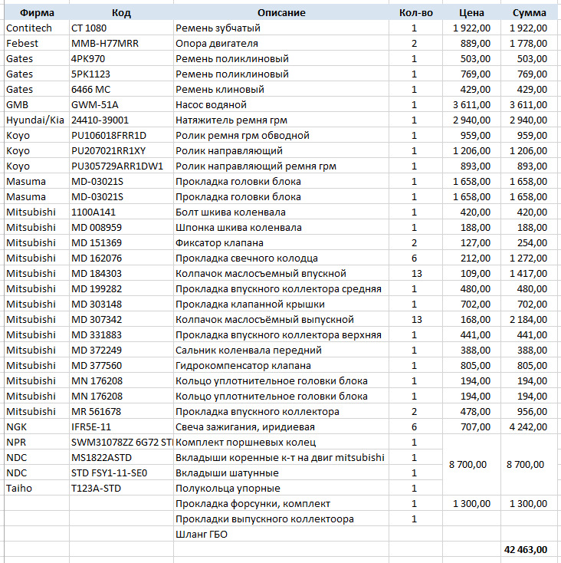Select the 'Цена' header cell
This screenshot has width=561, height=563.
click(471, 12)
